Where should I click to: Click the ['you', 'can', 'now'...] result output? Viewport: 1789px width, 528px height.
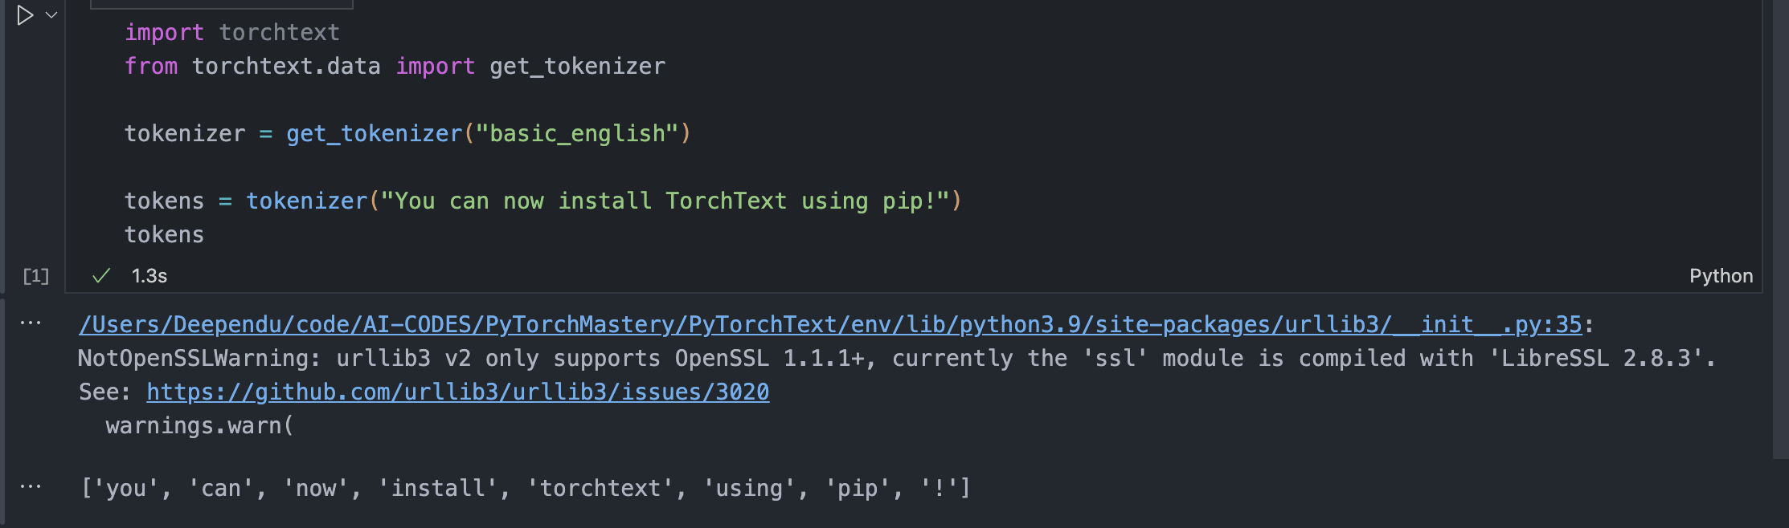tap(526, 489)
